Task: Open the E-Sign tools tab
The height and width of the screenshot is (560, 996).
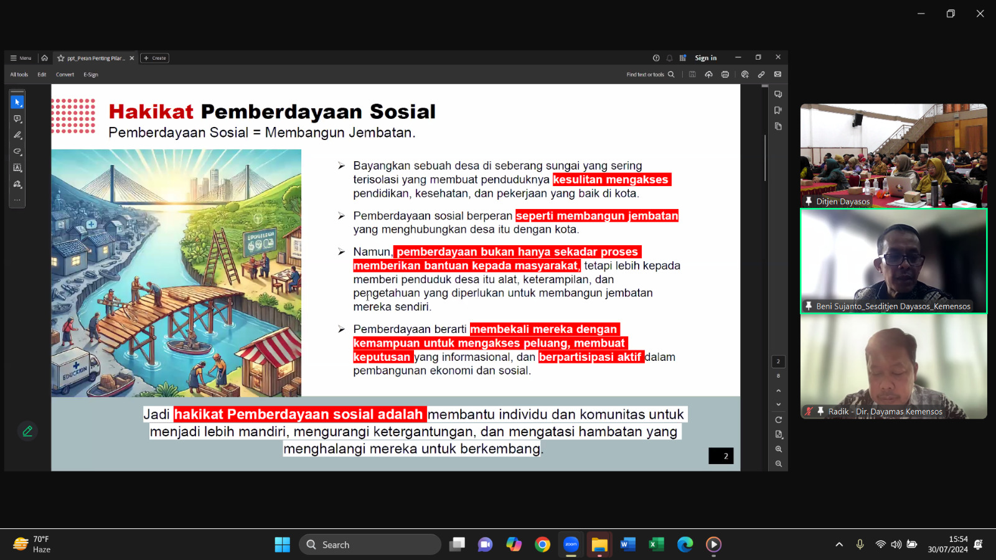Action: click(91, 75)
